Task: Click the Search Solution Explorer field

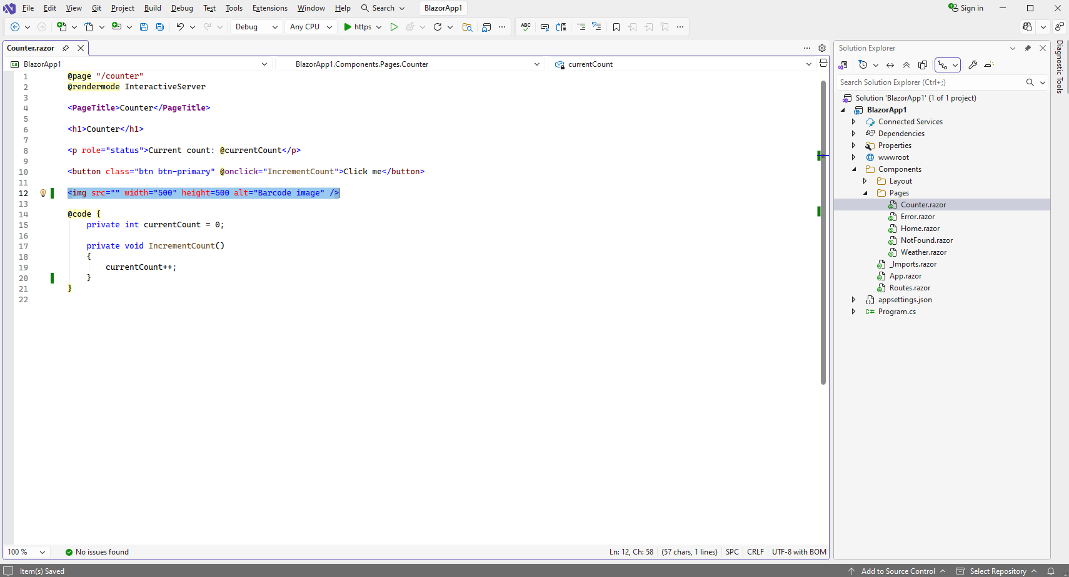Action: pos(930,82)
